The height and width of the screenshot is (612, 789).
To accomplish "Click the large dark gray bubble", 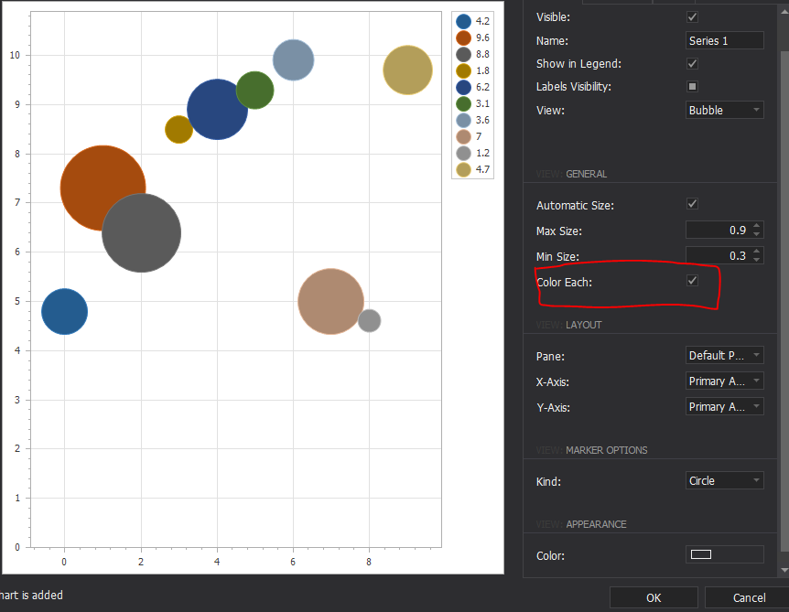I will (x=142, y=234).
